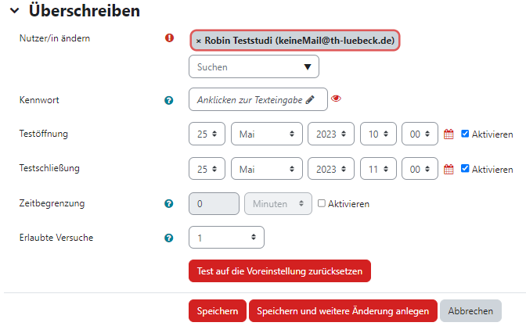Show the password with eye icon

point(336,99)
